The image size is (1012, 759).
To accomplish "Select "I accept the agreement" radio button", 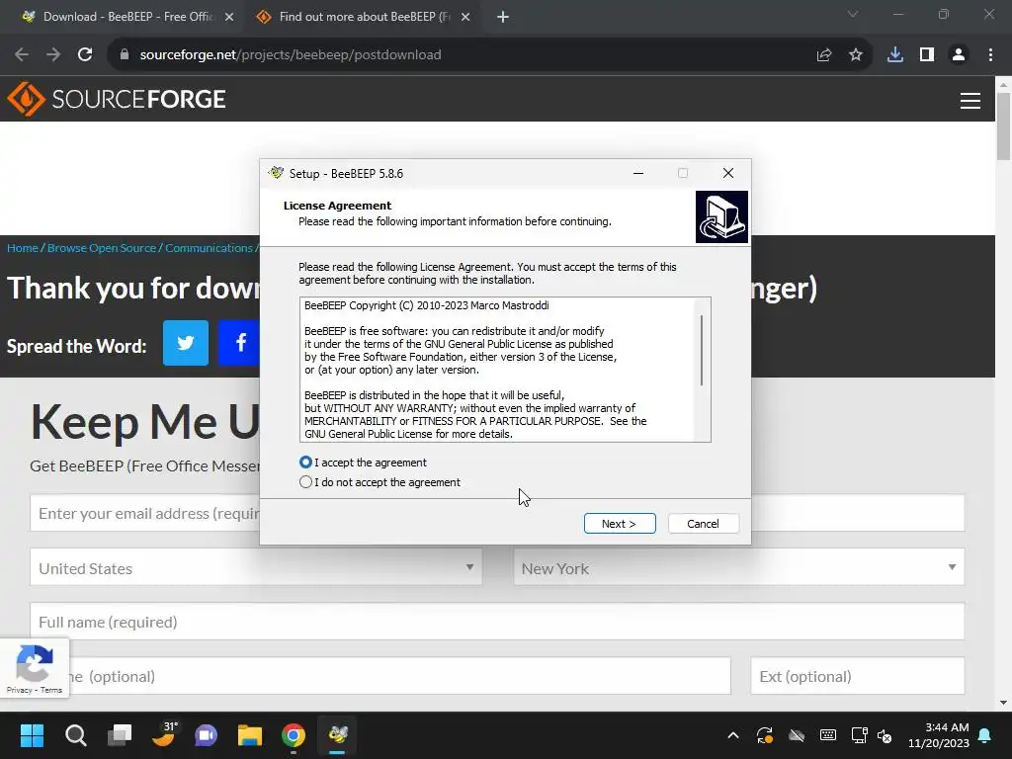I will (305, 463).
